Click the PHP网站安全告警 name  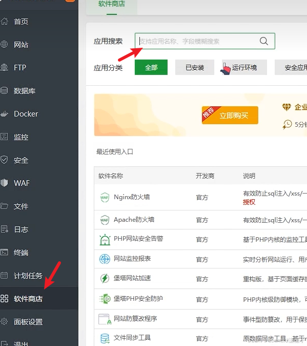138,239
